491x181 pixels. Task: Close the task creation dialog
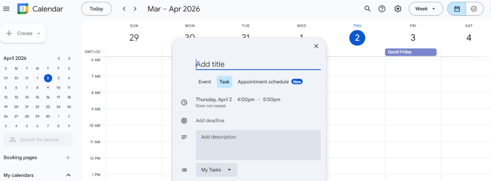click(316, 46)
